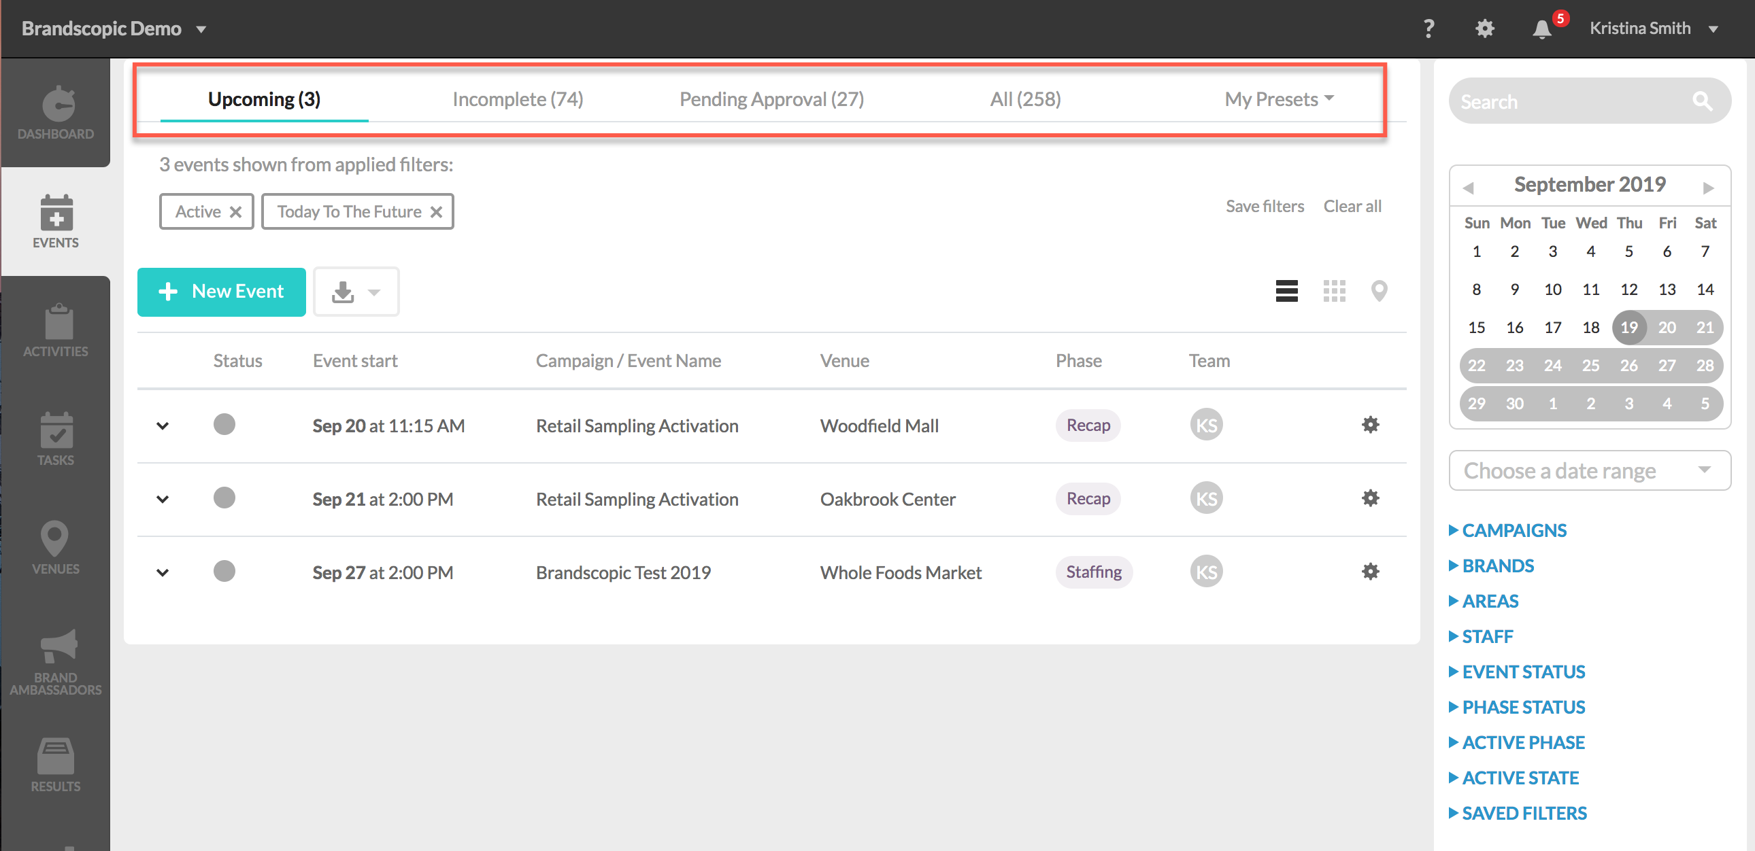Click the New Event button
Viewport: 1755px width, 851px height.
[222, 292]
